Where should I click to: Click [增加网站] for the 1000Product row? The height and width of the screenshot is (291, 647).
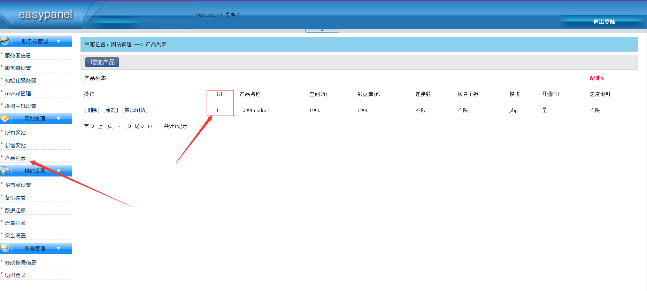tap(135, 110)
